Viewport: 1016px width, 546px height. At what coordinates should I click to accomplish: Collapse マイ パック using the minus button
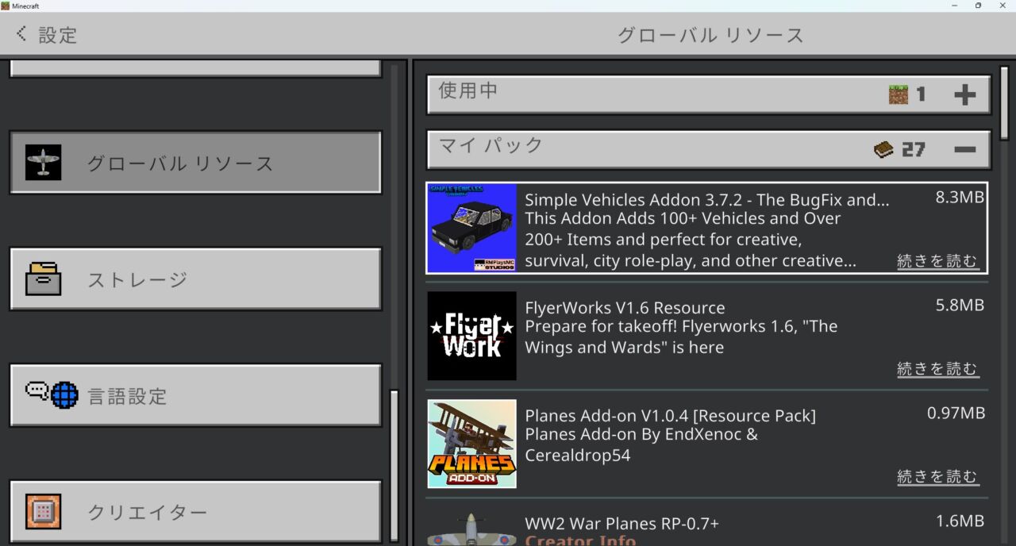click(967, 148)
